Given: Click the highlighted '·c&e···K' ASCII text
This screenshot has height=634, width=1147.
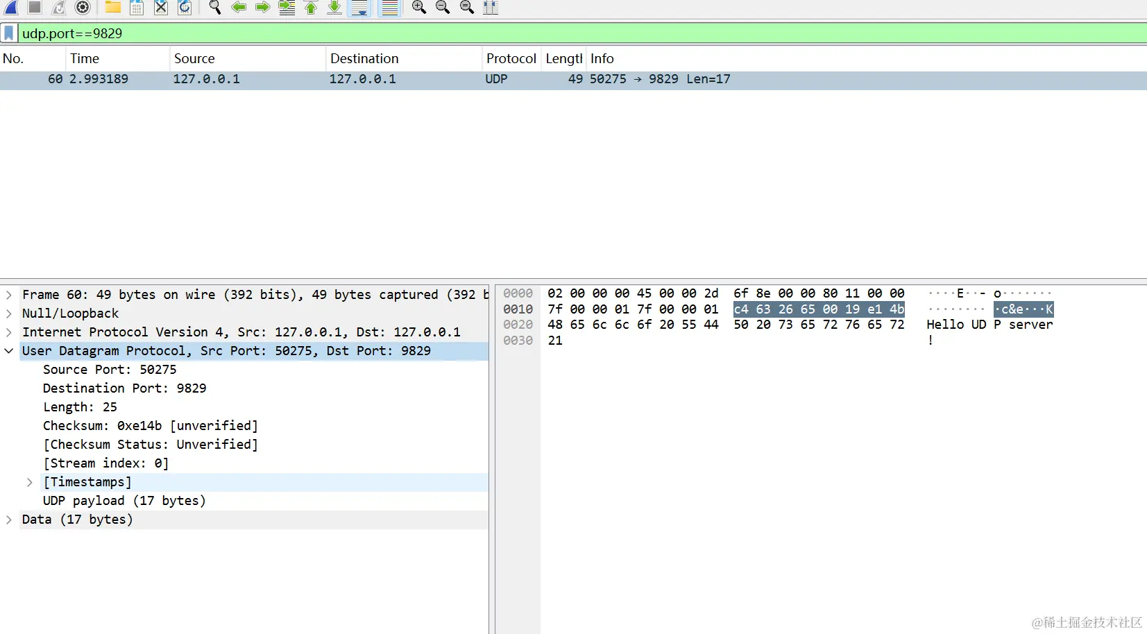Looking at the screenshot, I should [x=1024, y=309].
